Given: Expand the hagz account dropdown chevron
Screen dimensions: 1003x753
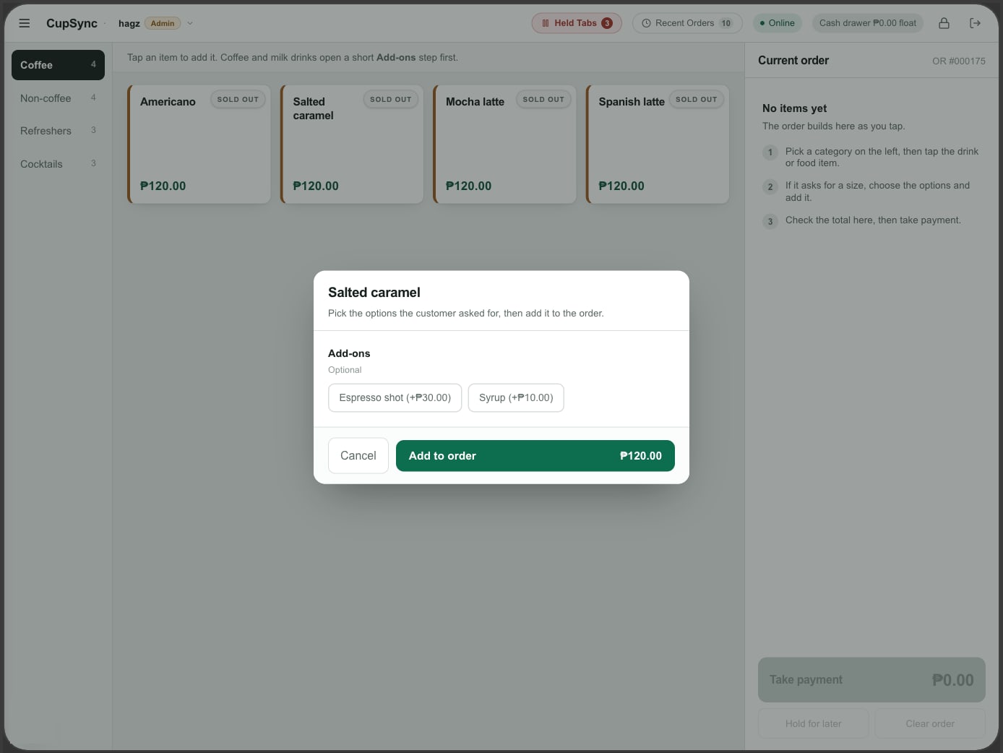Looking at the screenshot, I should pyautogui.click(x=190, y=23).
